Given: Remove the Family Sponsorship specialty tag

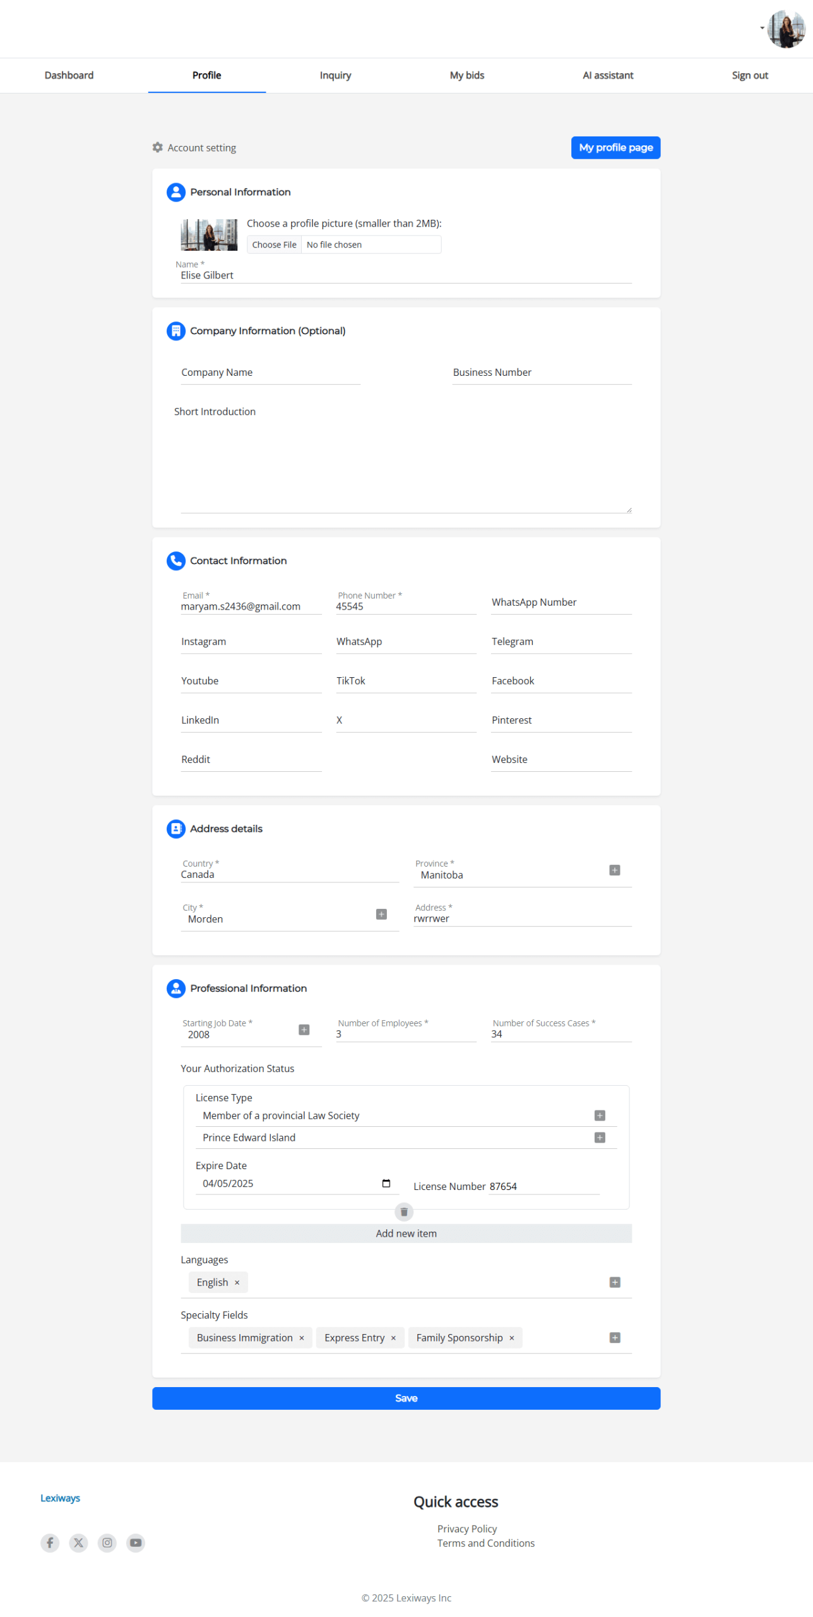Looking at the screenshot, I should tap(512, 1338).
